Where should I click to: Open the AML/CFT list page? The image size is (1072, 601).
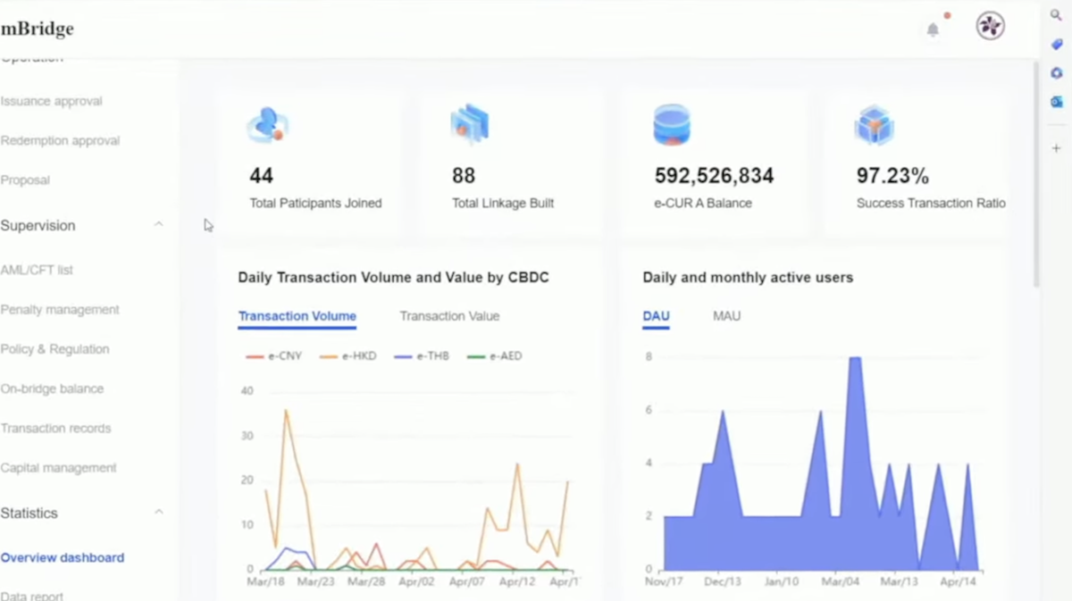point(37,270)
